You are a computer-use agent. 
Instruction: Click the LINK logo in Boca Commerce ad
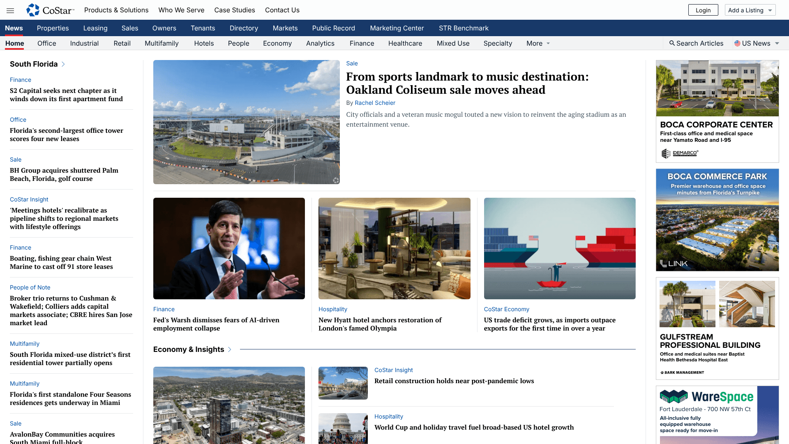pos(674,264)
